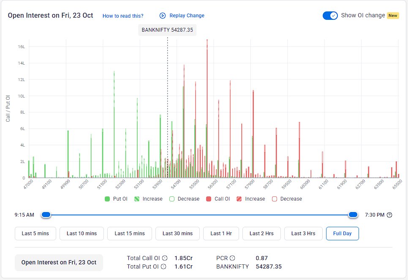This screenshot has height=280, width=408.
Task: Click the 53900 strike axis label
Action: coord(158,184)
